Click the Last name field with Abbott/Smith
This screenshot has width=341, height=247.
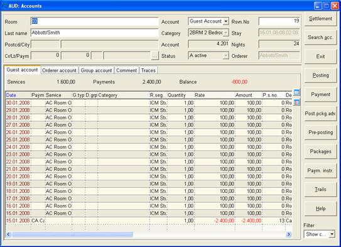point(94,33)
